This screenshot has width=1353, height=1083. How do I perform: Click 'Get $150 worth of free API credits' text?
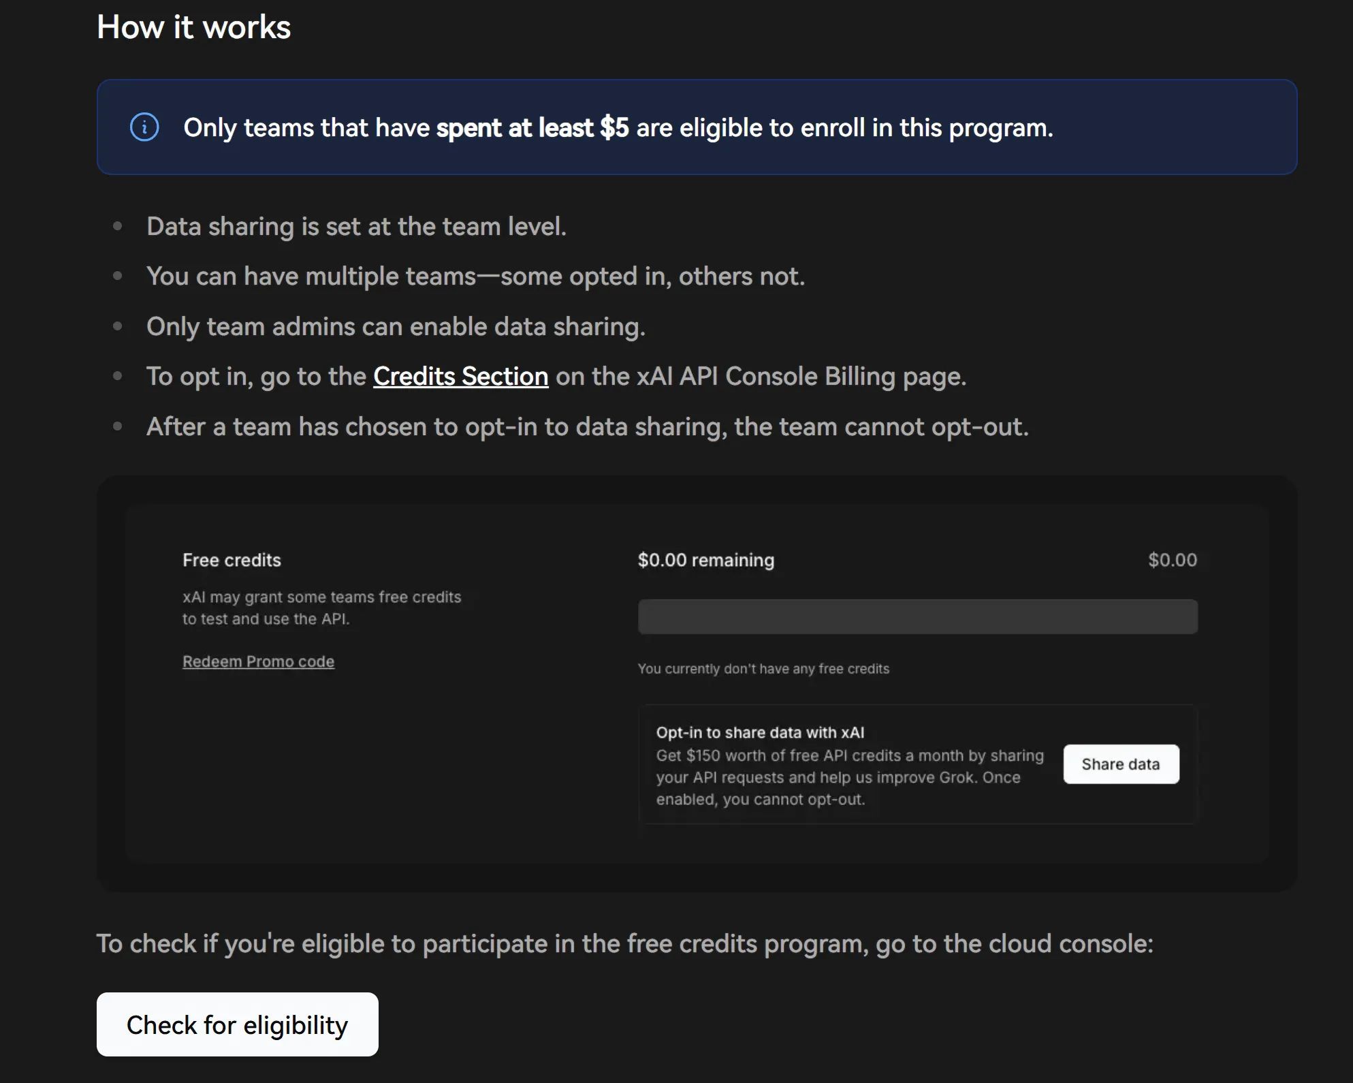(850, 777)
